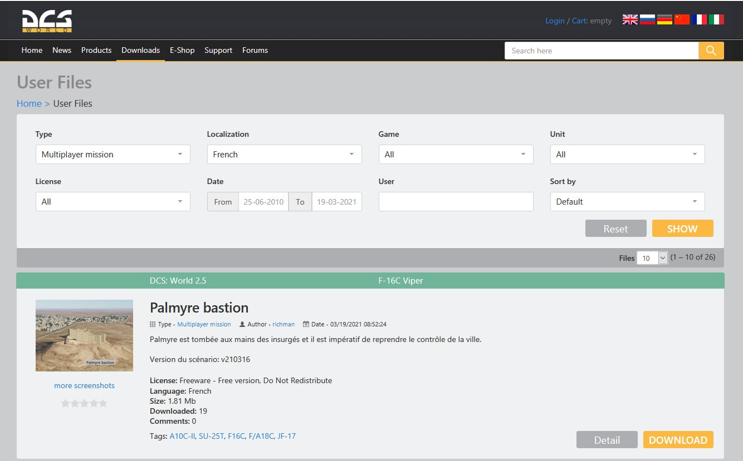Screen dimensions: 743x461
Task: Click the JF-17 tag
Action: pos(286,436)
